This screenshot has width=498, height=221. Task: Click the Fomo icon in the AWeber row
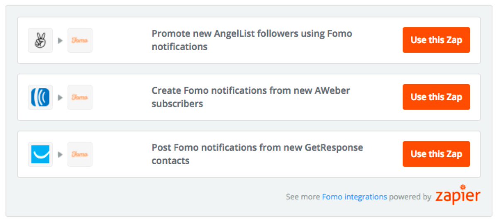point(80,97)
